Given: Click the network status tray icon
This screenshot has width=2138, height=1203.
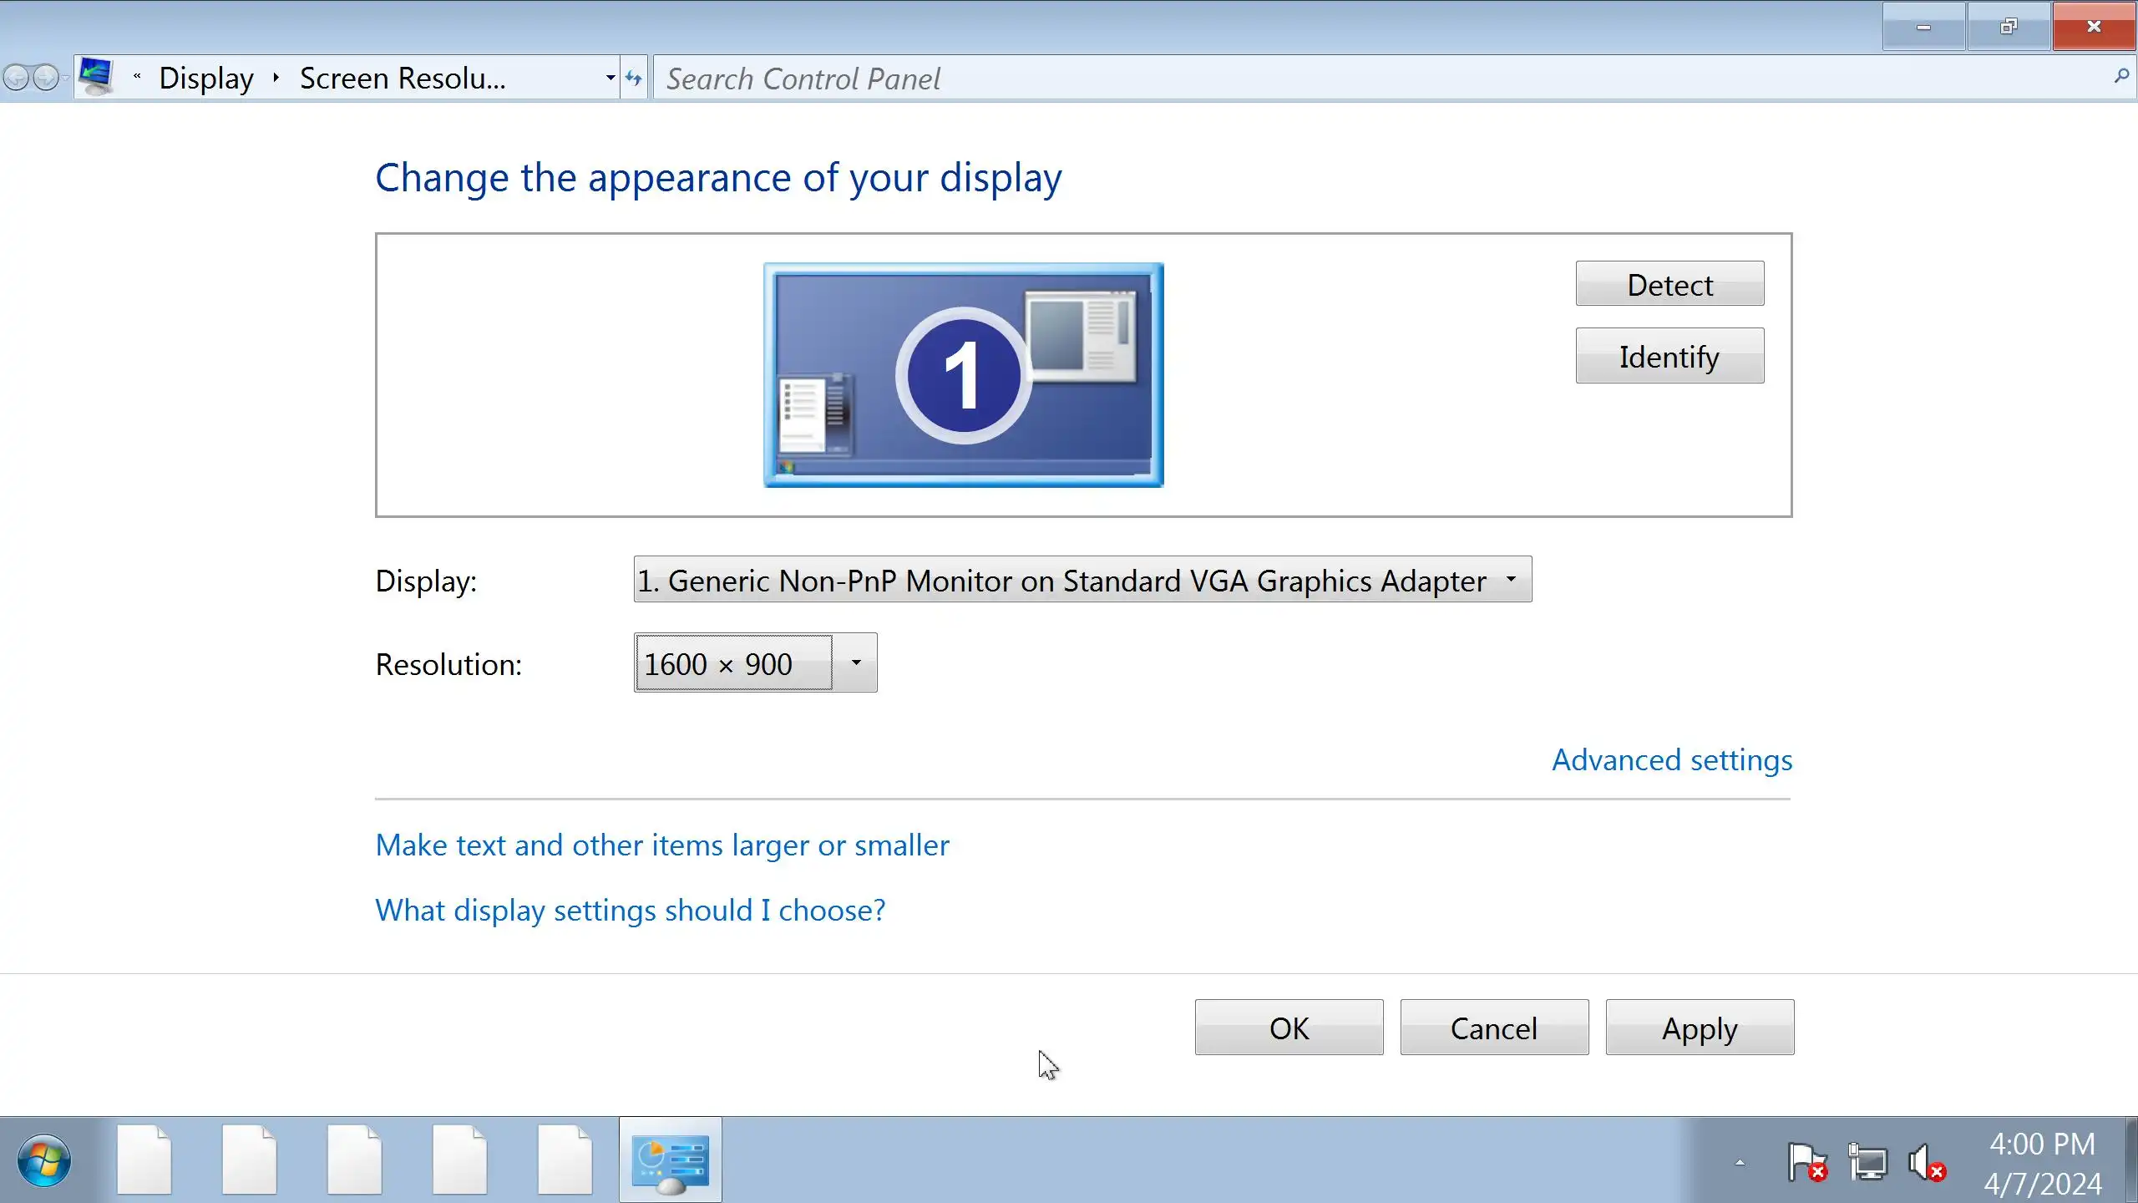Looking at the screenshot, I should [x=1867, y=1161].
